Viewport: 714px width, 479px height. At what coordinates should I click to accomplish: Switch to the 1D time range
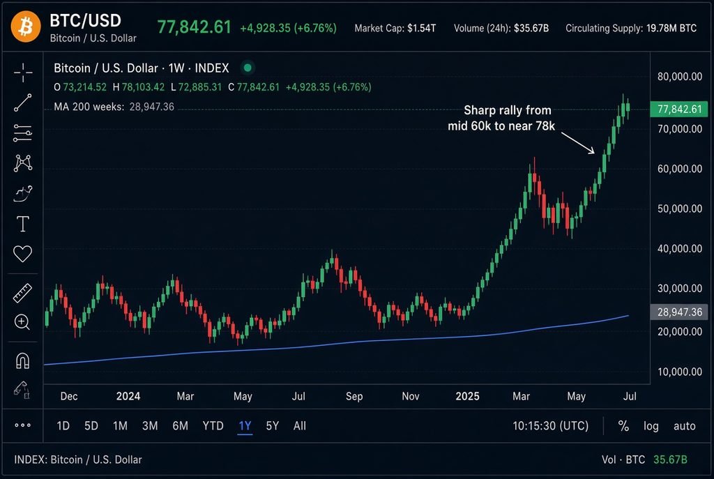63,426
